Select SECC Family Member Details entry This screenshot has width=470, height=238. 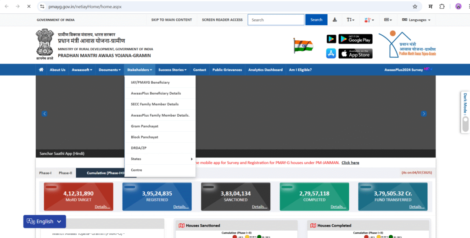click(x=160, y=104)
